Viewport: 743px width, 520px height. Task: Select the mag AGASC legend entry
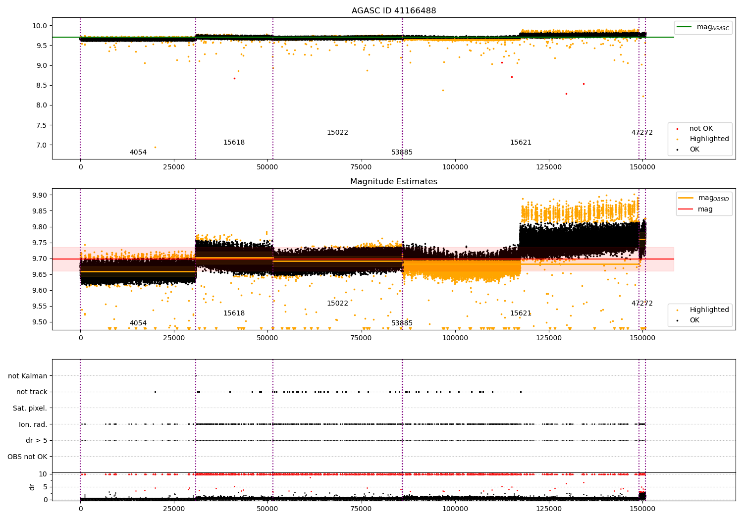point(703,27)
